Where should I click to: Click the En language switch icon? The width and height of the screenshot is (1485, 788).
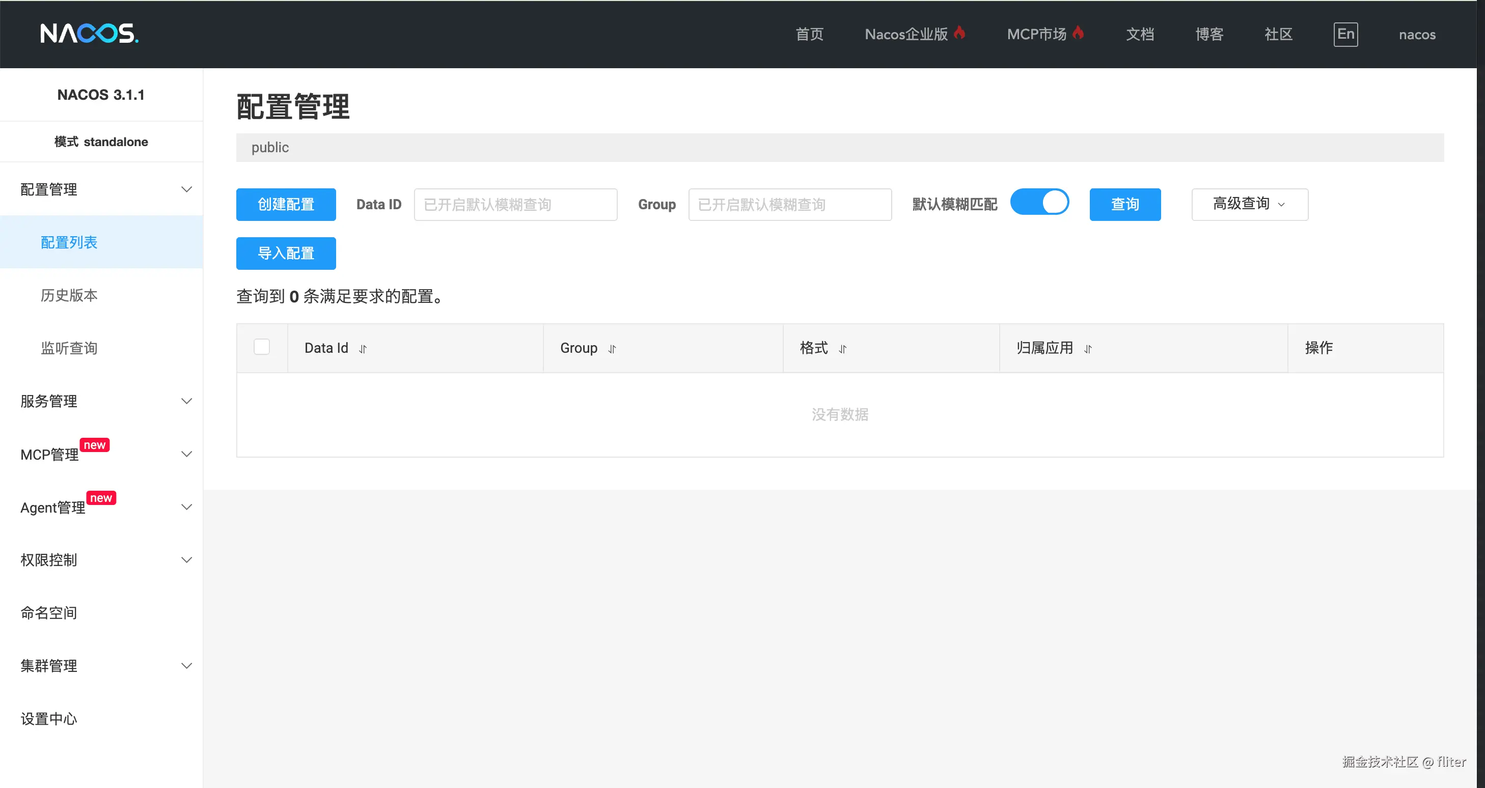(x=1345, y=34)
